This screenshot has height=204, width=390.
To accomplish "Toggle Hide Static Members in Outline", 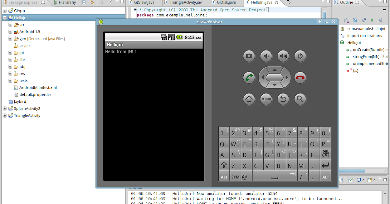I will tap(363, 20).
